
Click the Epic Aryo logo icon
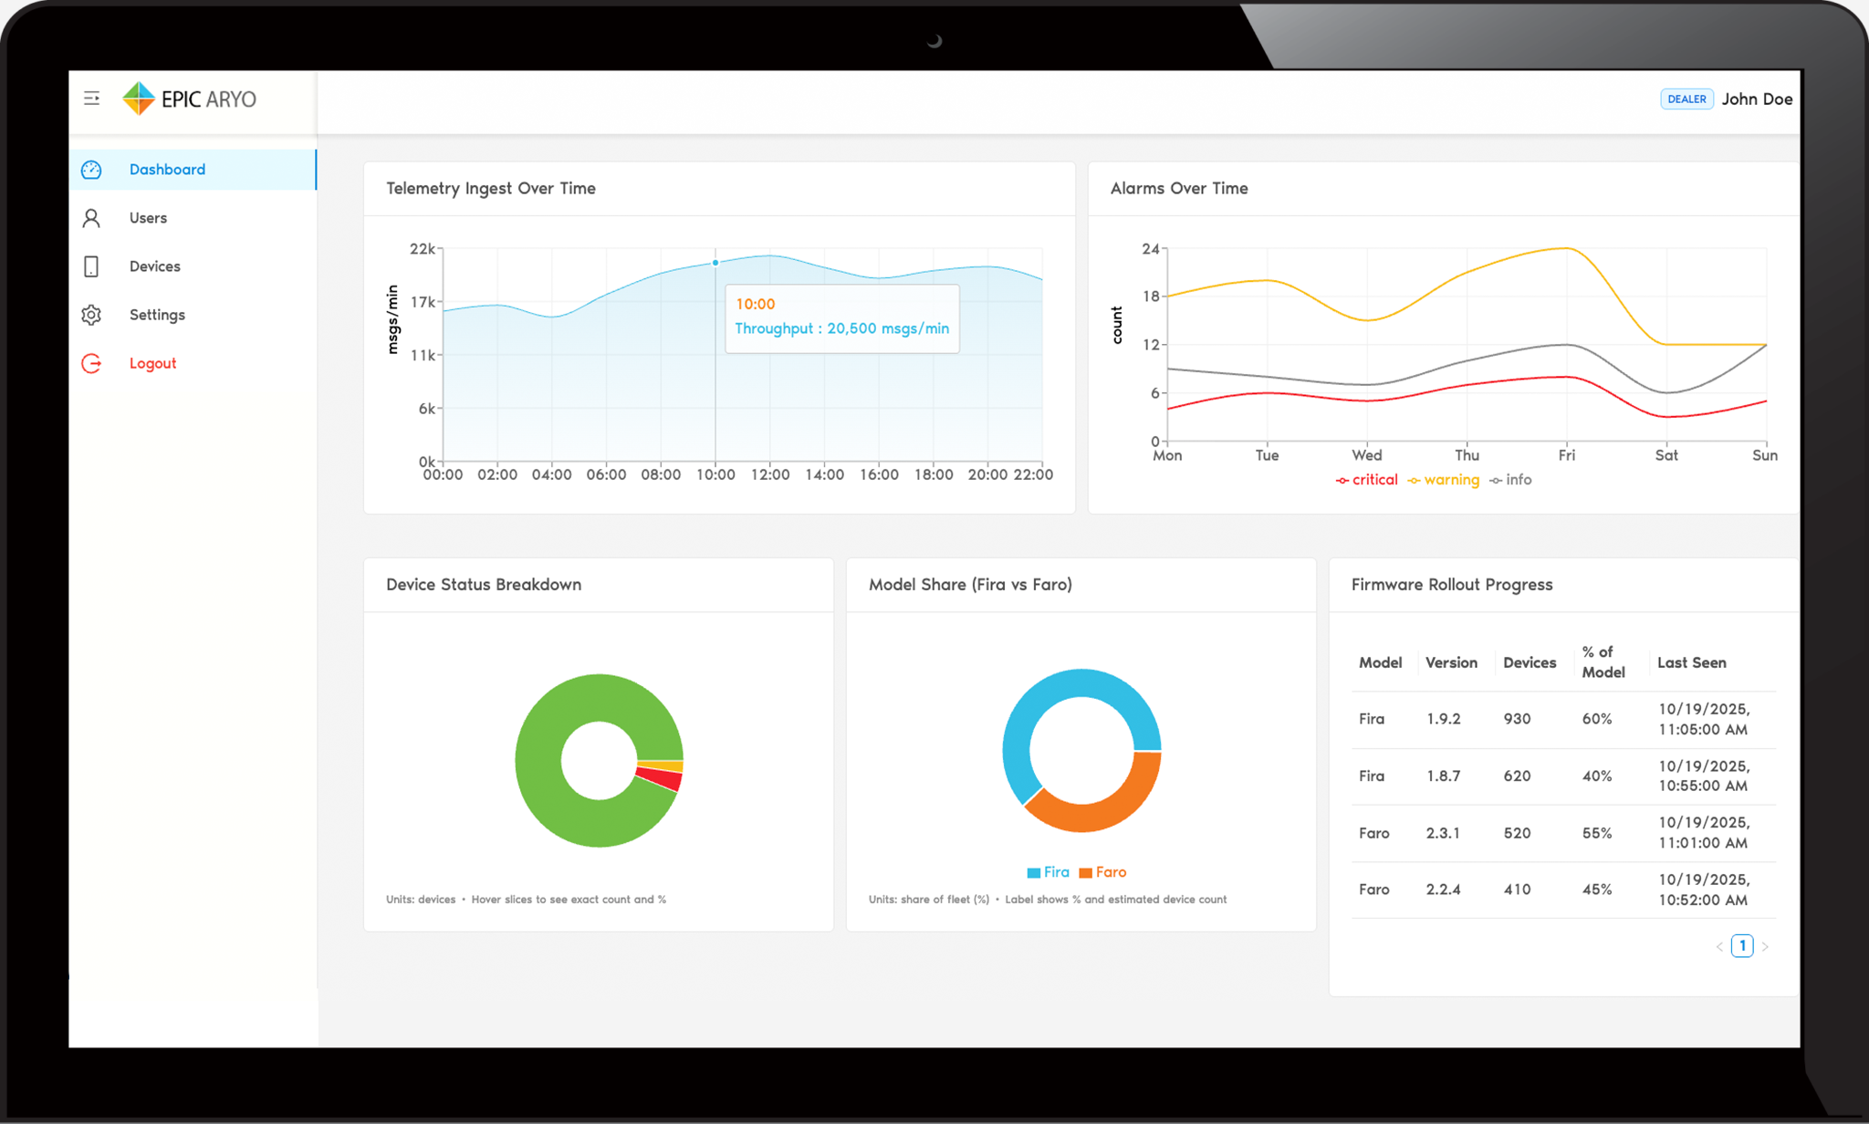click(x=139, y=99)
